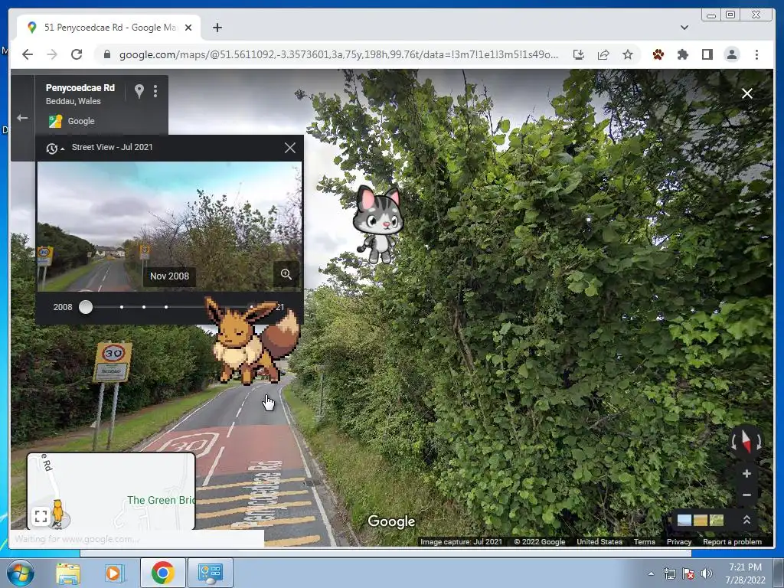Click the pegman on the mini map
This screenshot has height=588, width=784.
[58, 511]
